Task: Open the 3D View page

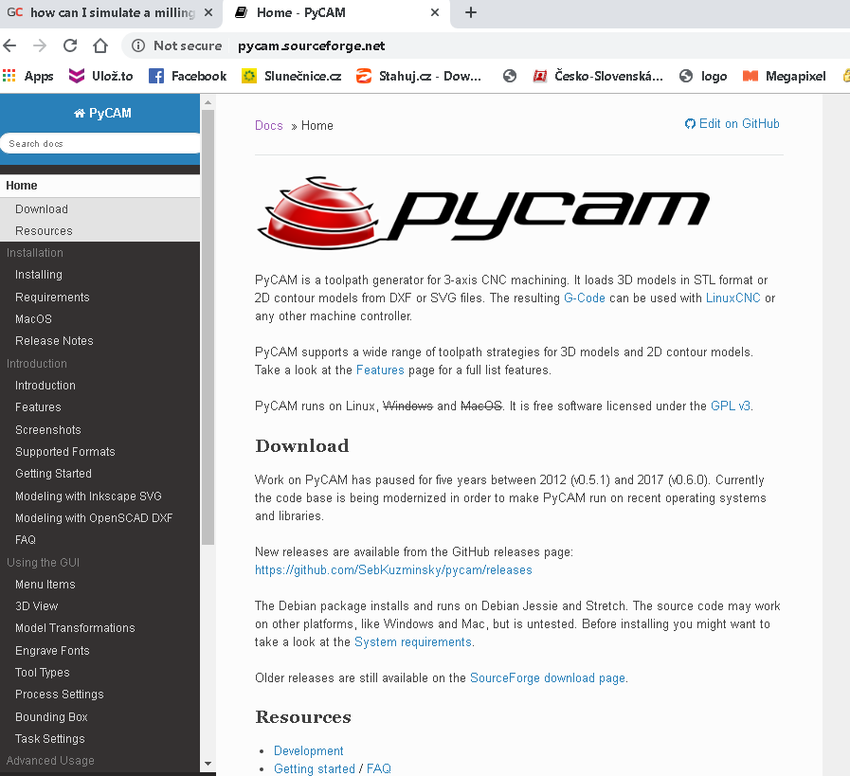Action: click(x=36, y=605)
